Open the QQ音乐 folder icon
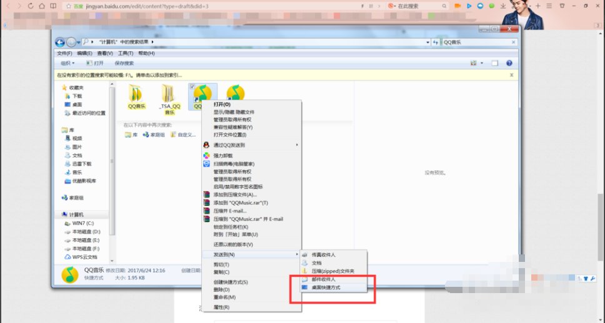This screenshot has width=605, height=323. pyautogui.click(x=136, y=93)
